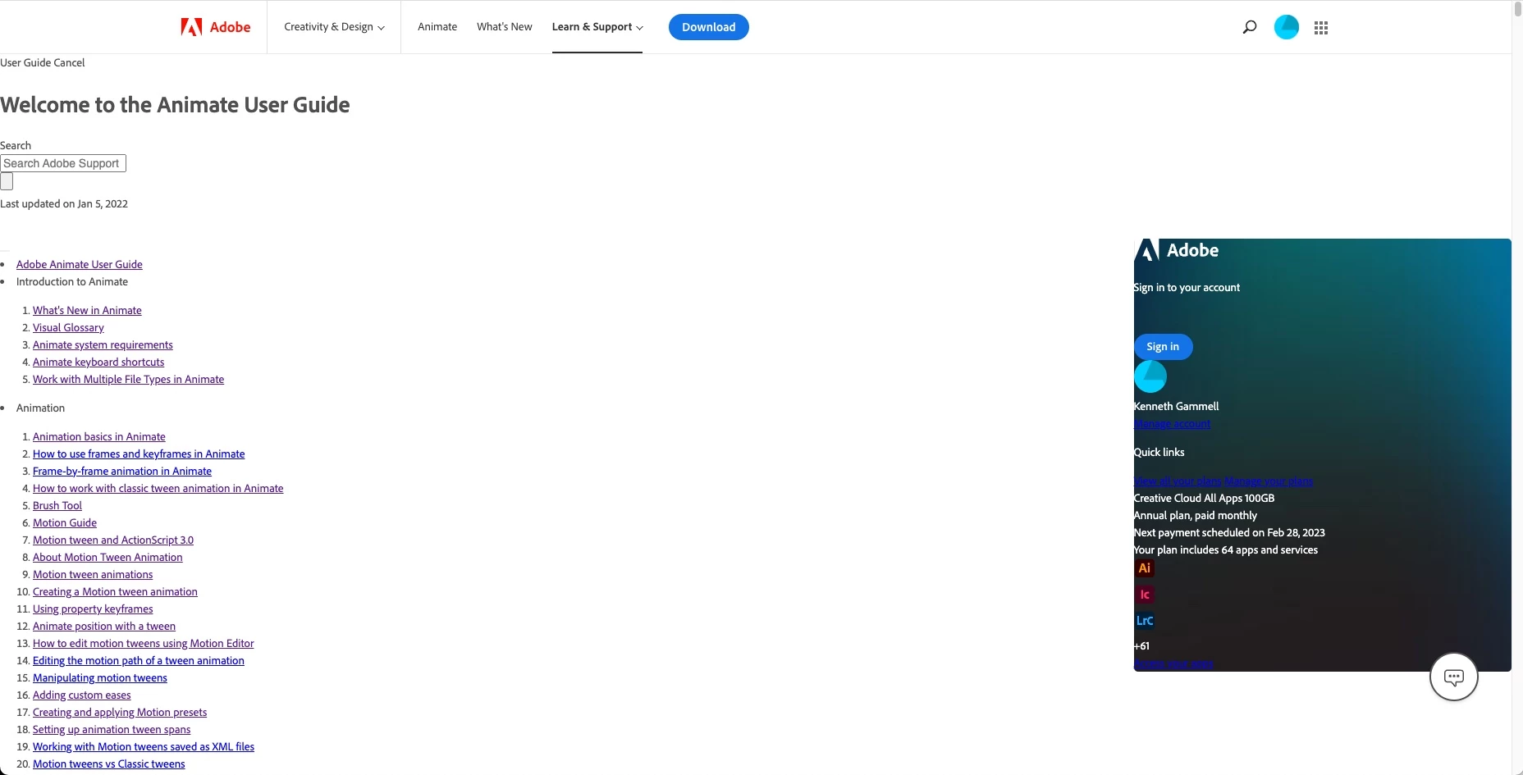Open Manipulating motion tweens link
1523x775 pixels.
100,677
